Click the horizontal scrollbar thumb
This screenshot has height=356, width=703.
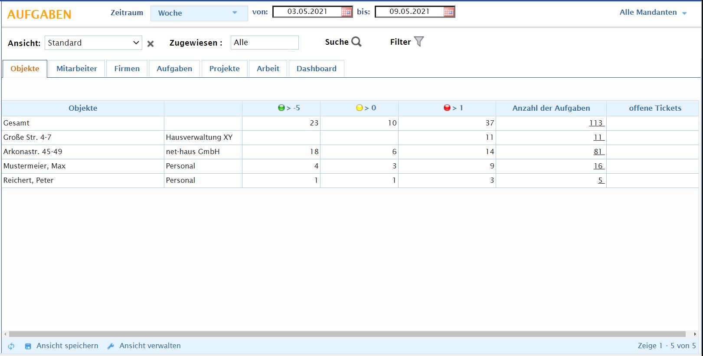click(347, 334)
